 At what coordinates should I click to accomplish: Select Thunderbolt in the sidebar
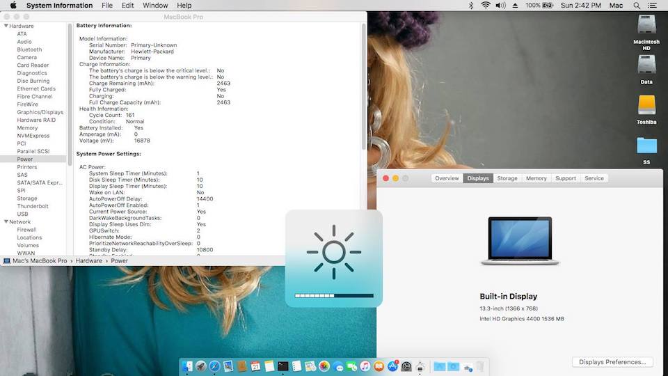click(x=33, y=206)
